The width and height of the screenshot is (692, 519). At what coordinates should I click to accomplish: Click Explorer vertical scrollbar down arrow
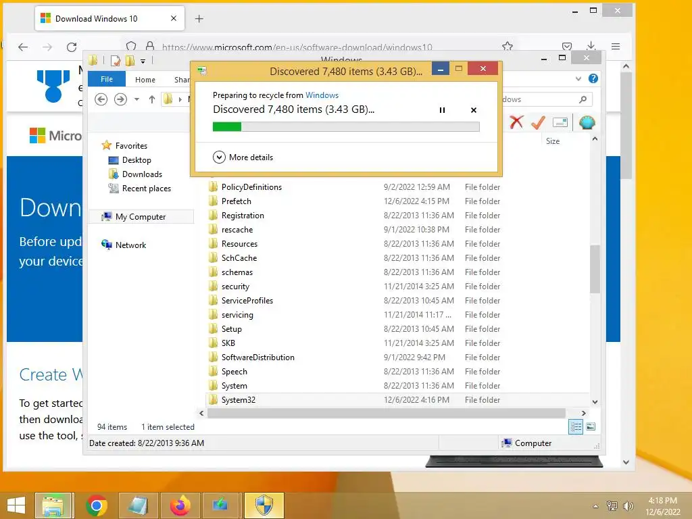pyautogui.click(x=595, y=402)
